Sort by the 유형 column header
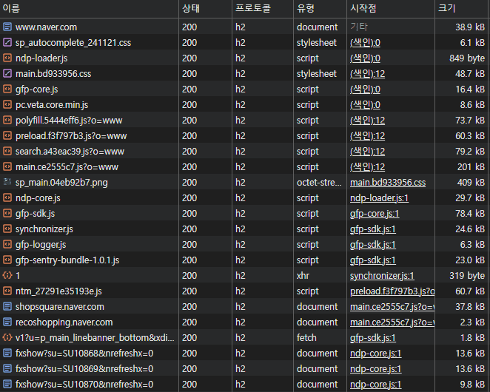 tap(320, 8)
